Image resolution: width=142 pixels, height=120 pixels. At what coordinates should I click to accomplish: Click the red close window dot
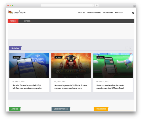pos(8,5)
